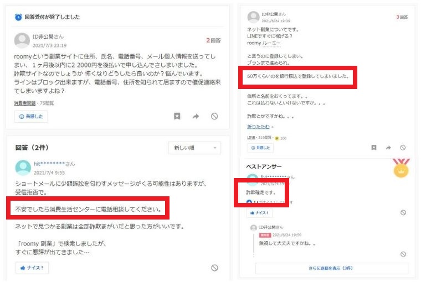Click ナイス! under the best answer
The width and height of the screenshot is (421, 282).
[x=259, y=213]
